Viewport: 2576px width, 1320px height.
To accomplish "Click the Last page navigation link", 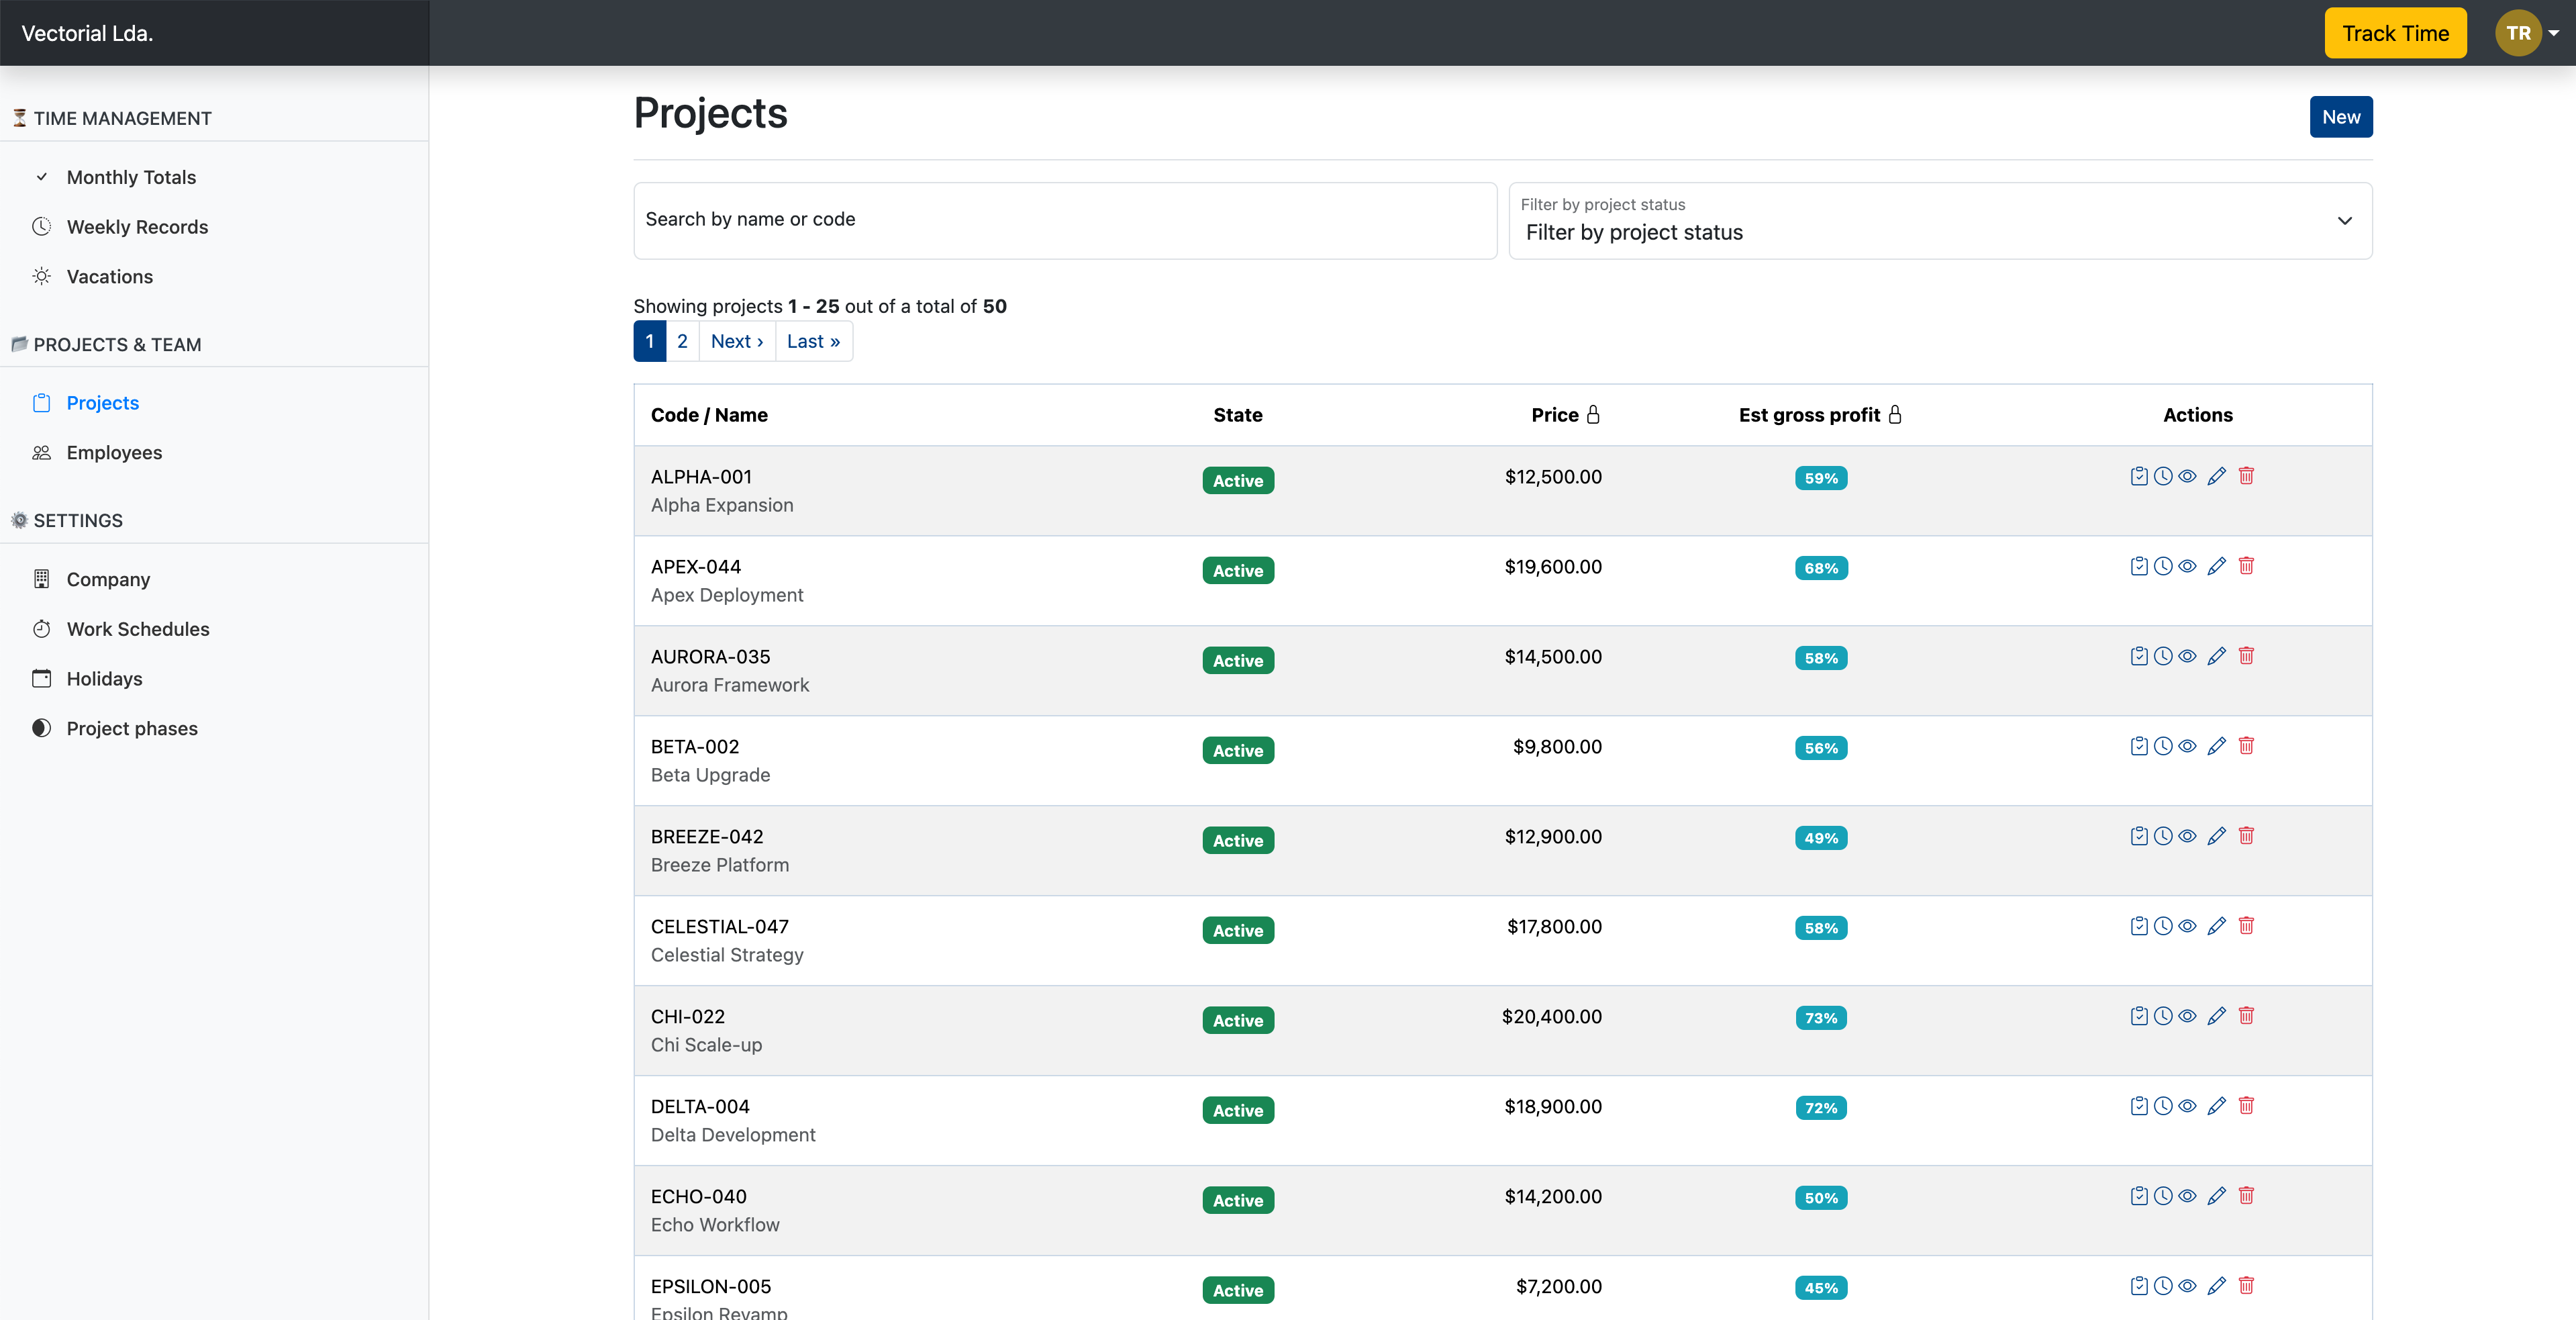I will [813, 340].
